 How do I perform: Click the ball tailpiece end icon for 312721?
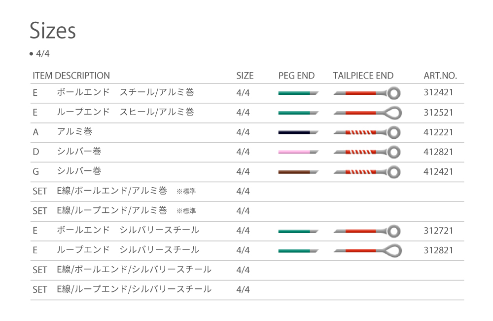tap(367, 231)
